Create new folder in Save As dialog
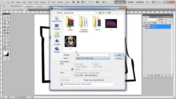The width and height of the screenshot is (176, 99). 106,13
